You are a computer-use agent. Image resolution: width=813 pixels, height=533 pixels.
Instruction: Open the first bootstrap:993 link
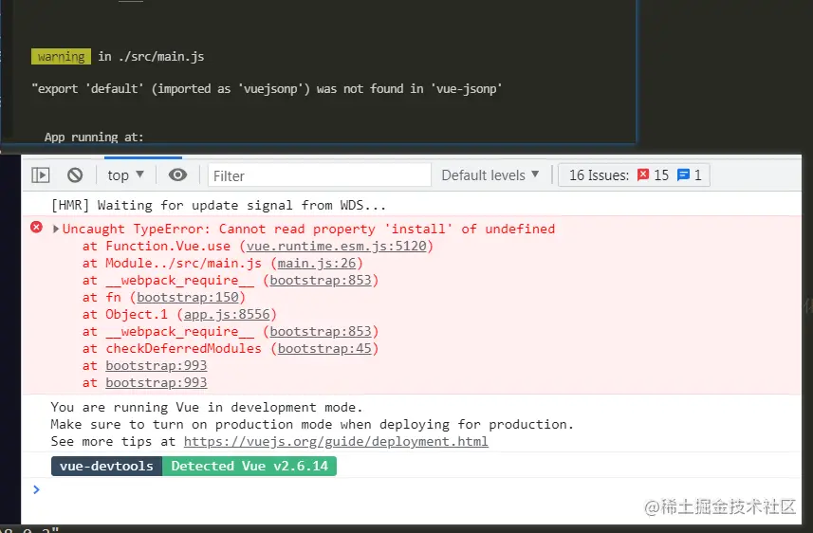[x=157, y=365]
